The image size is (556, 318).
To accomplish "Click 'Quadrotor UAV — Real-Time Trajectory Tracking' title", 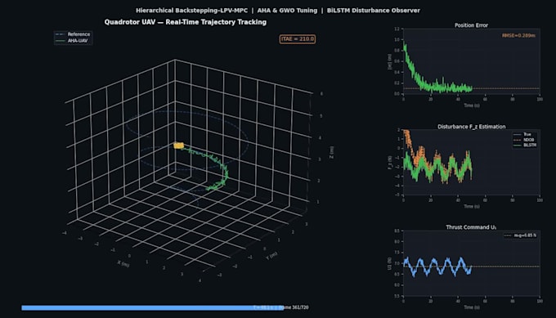I will tap(185, 22).
